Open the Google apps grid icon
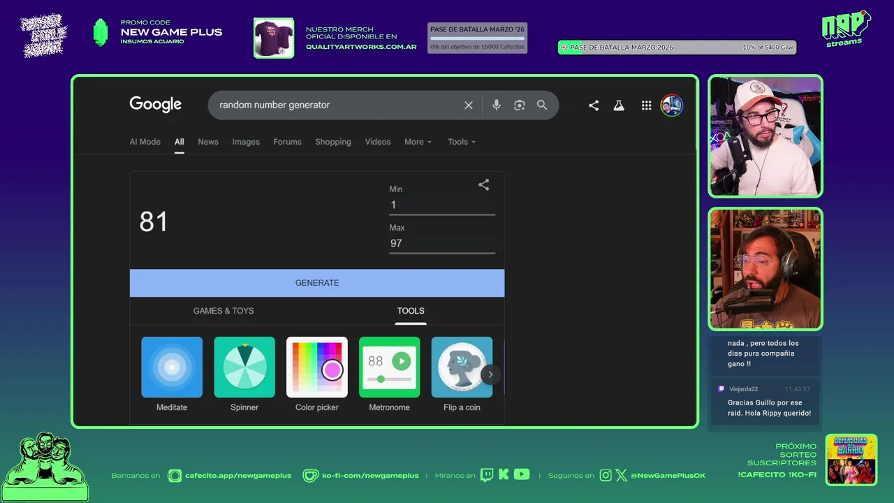Image resolution: width=894 pixels, height=503 pixels. (x=647, y=105)
